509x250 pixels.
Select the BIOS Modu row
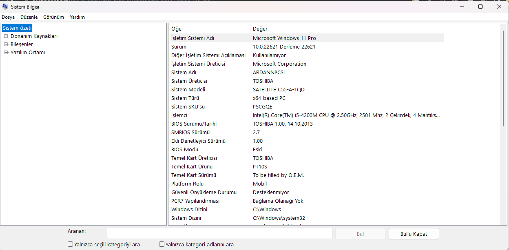307,149
